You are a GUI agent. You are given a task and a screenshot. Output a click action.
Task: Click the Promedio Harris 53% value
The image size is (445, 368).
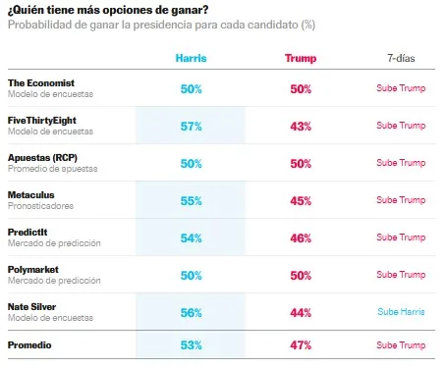click(x=191, y=345)
